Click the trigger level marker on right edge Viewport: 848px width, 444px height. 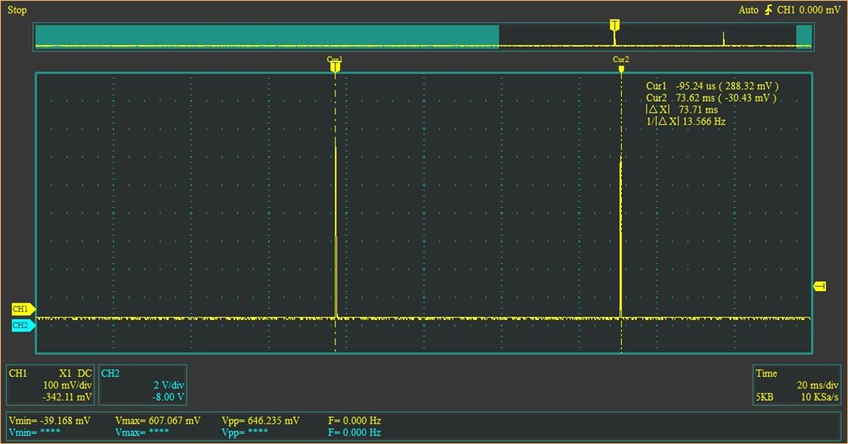(x=820, y=286)
